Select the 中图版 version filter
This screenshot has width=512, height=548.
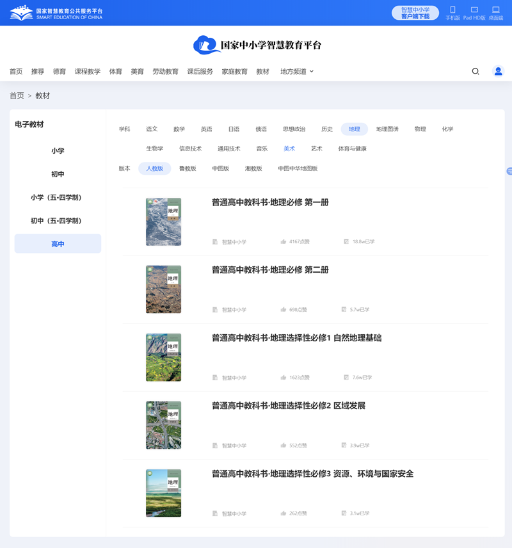click(x=220, y=168)
